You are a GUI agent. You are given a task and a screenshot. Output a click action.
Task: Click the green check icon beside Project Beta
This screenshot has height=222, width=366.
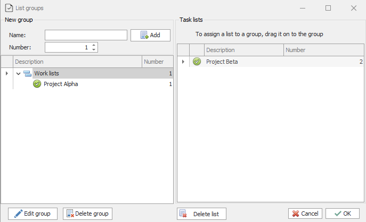tap(197, 62)
